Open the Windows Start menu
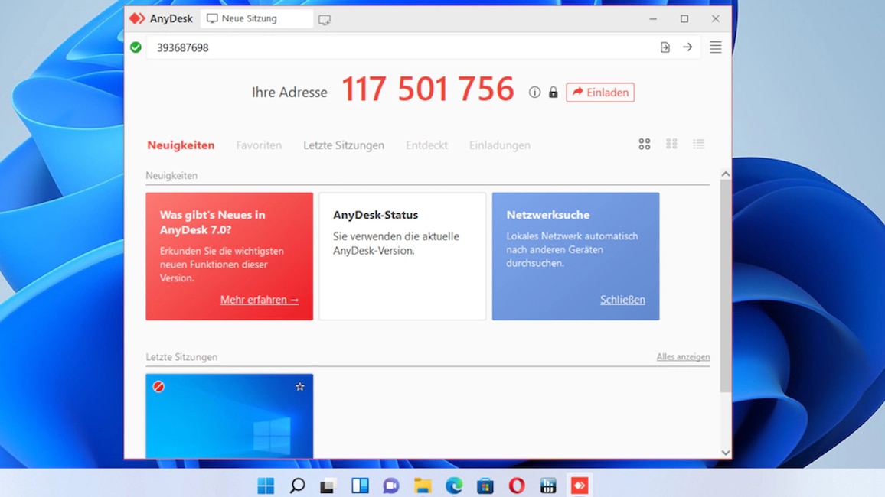The height and width of the screenshot is (497, 885). [x=266, y=486]
